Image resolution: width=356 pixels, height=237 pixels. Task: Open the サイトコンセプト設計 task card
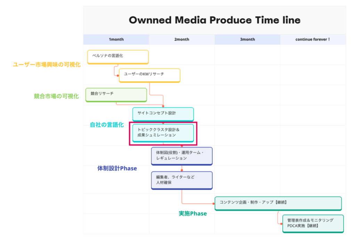click(163, 114)
